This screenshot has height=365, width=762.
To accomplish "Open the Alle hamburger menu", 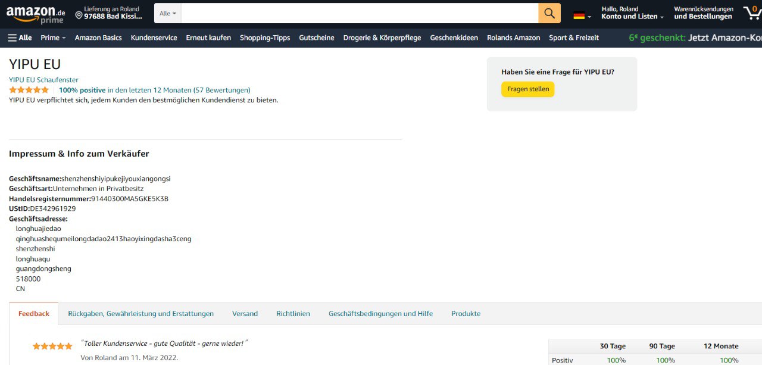I will click(20, 38).
